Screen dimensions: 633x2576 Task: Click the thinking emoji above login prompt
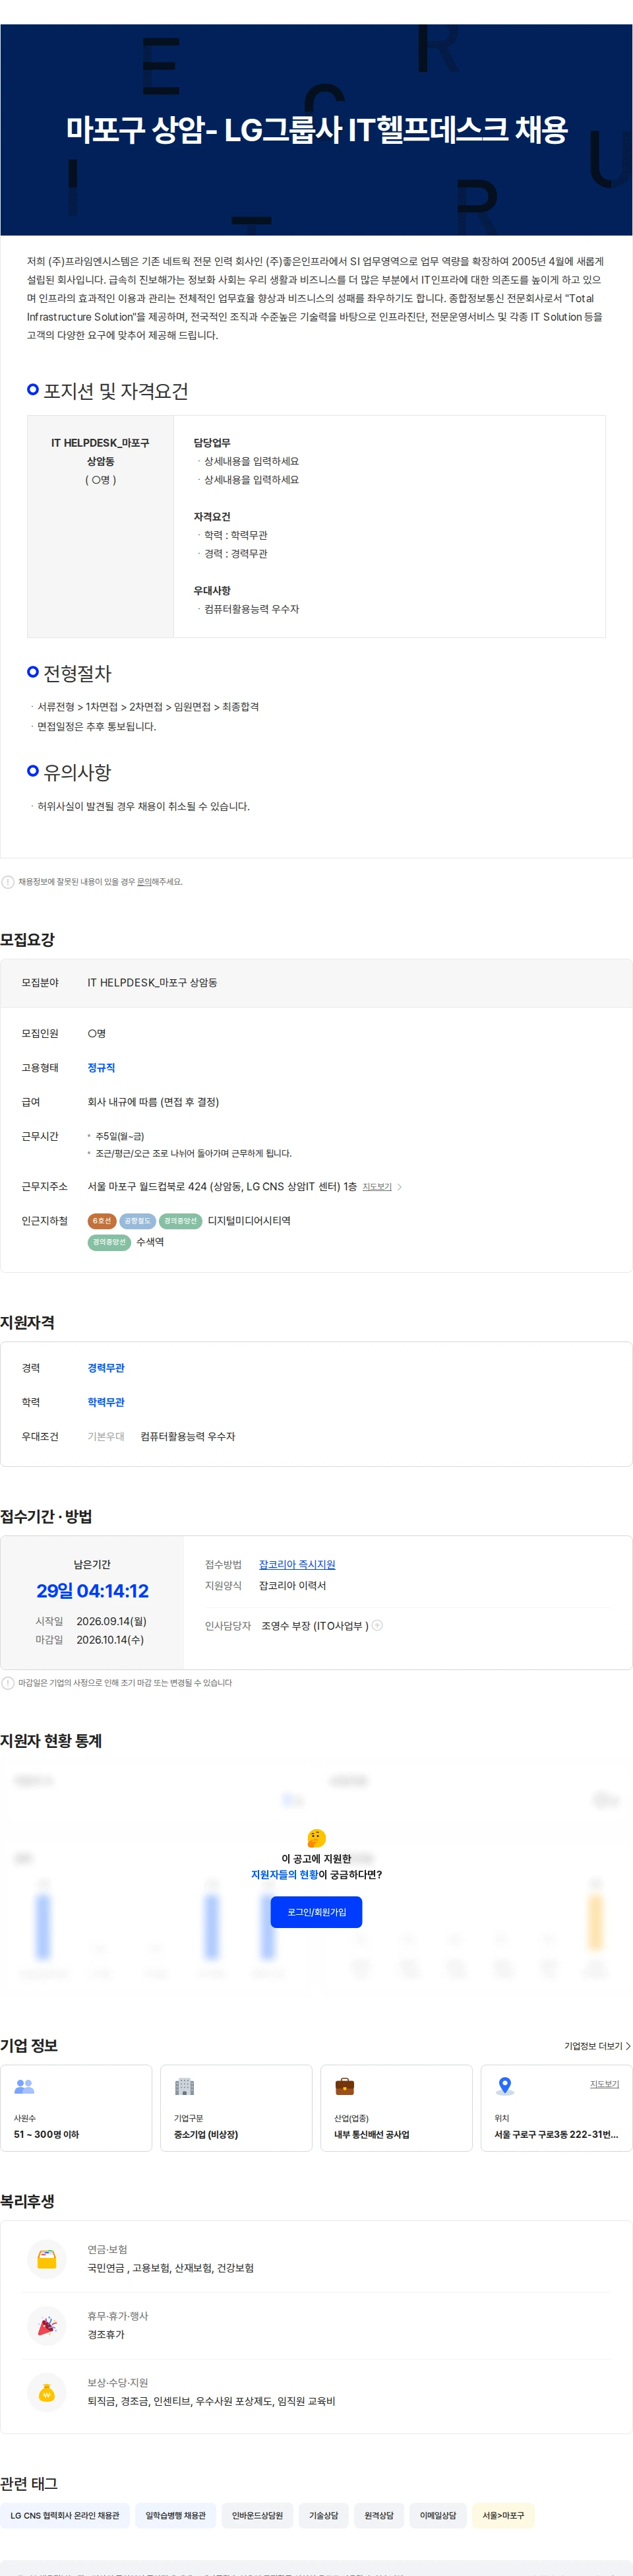coord(316,1838)
